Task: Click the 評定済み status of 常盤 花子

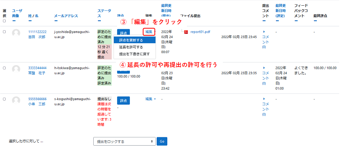Action: pyautogui.click(x=104, y=84)
